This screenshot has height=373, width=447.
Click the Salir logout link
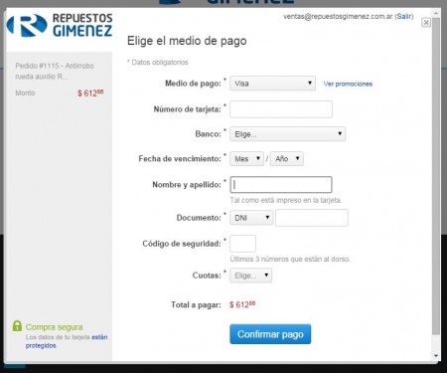click(404, 16)
